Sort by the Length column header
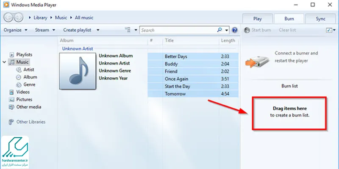This screenshot has width=339, height=169. point(228,40)
